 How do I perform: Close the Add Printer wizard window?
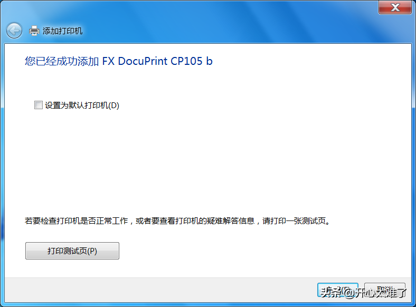[395, 7]
